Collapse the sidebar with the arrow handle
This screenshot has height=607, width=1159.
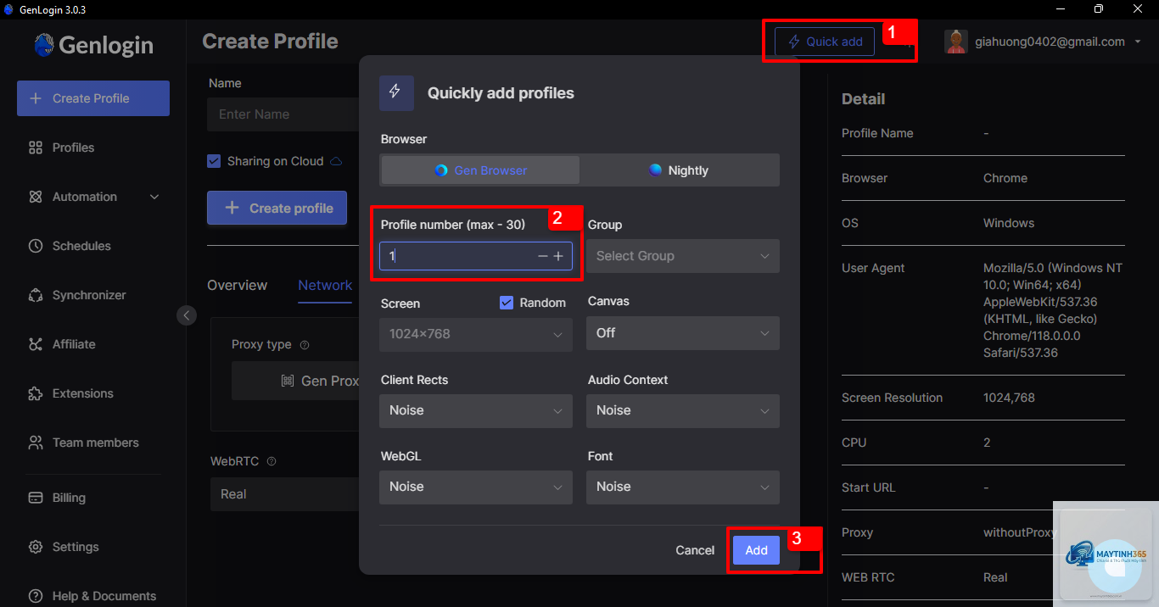pos(187,315)
